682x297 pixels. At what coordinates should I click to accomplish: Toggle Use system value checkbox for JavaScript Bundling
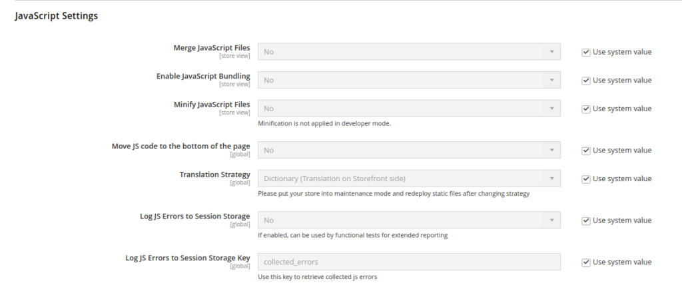click(x=586, y=81)
